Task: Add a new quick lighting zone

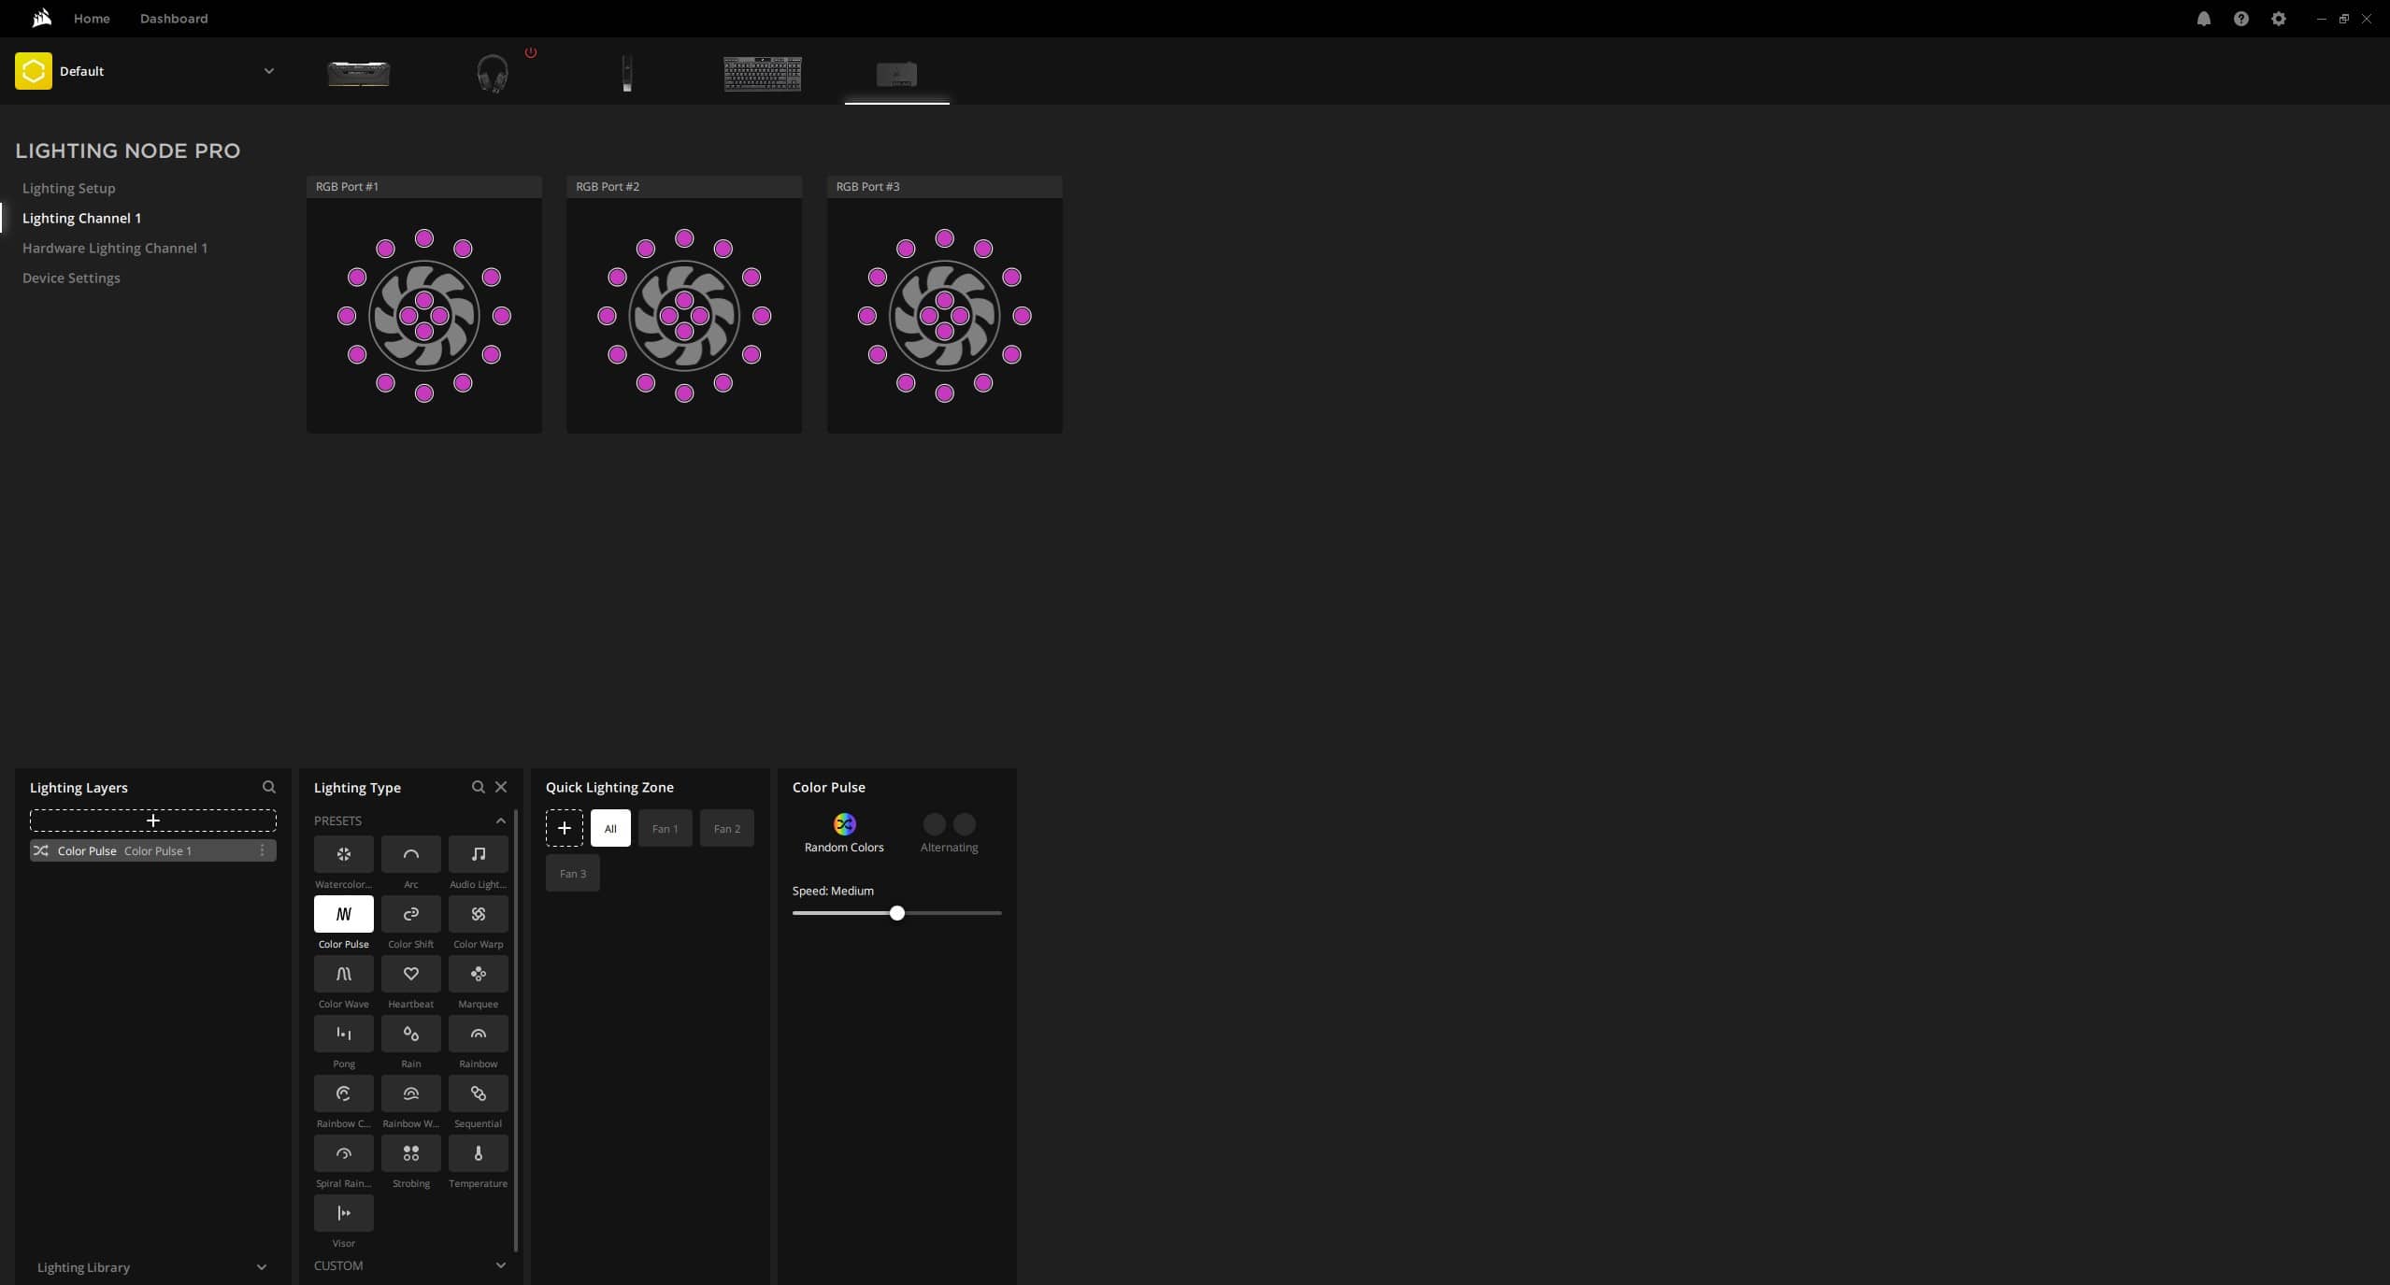Action: coord(565,828)
